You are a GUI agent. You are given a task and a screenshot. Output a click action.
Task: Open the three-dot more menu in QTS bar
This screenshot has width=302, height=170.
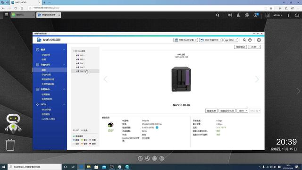(288, 15)
